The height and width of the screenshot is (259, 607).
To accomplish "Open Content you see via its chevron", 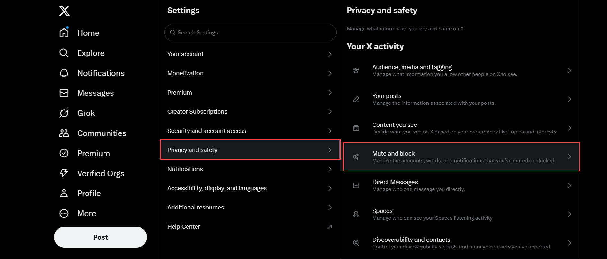I will (570, 128).
